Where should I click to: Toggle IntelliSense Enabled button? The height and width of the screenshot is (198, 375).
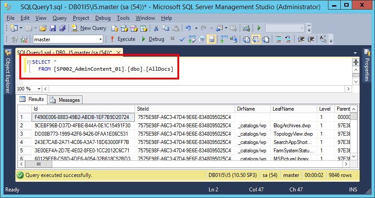click(211, 39)
